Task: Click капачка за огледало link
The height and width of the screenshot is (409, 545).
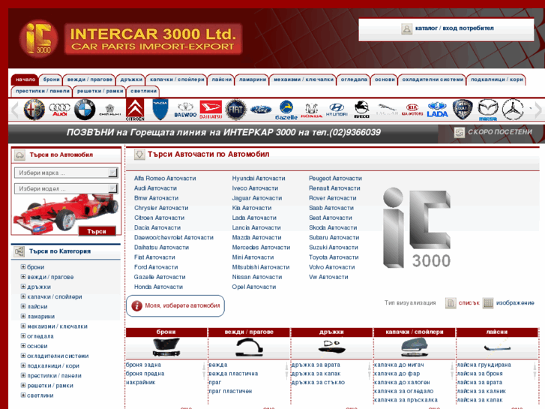Action: [403, 391]
